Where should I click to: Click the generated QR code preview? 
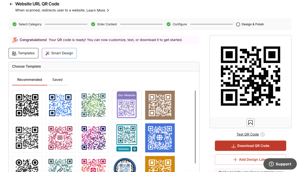[250, 76]
